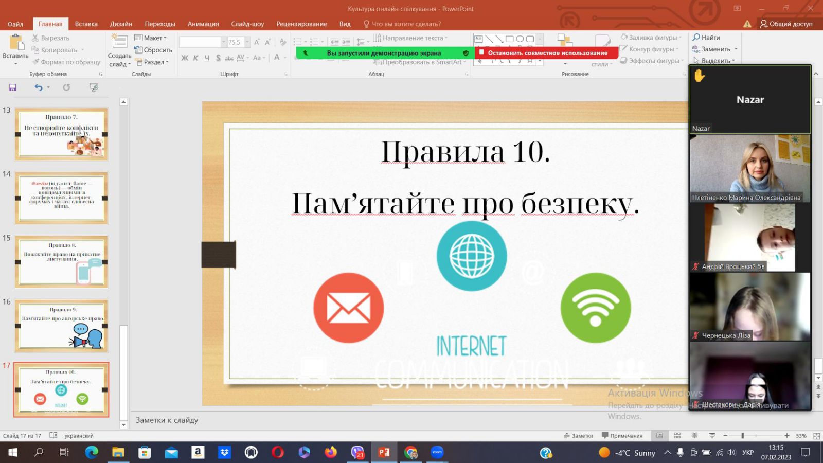
Task: Toggle text shadow S formatting
Action: pyautogui.click(x=218, y=58)
